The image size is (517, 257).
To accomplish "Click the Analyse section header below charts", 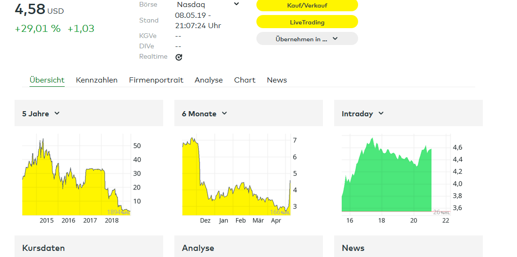I will point(198,248).
